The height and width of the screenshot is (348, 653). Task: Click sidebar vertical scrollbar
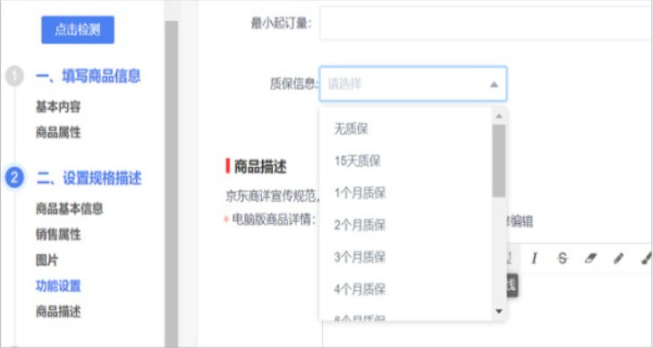(172, 183)
